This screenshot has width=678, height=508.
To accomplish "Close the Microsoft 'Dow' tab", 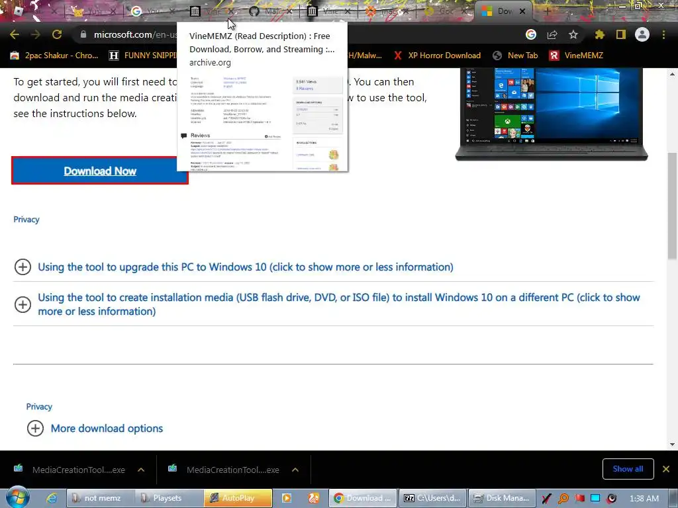I will (522, 11).
